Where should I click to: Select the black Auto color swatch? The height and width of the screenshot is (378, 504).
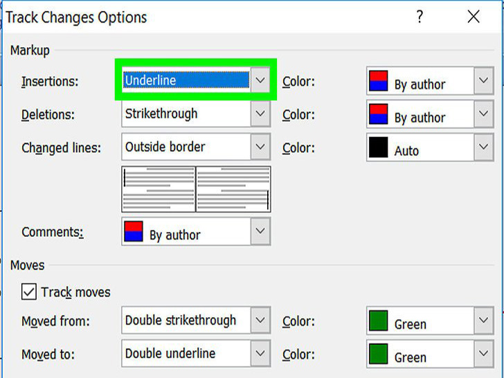pos(377,147)
